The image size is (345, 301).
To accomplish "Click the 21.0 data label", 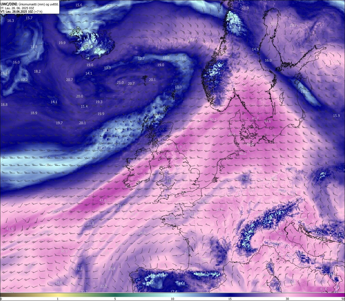I will tap(120, 82).
